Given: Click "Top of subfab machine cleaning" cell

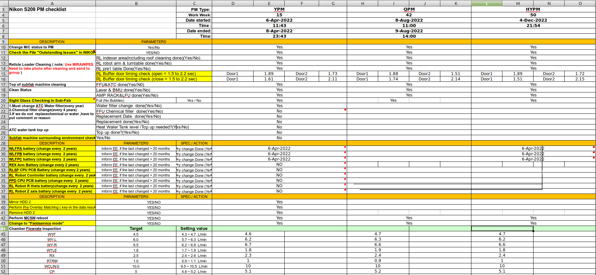Looking at the screenshot, I should [x=52, y=84].
